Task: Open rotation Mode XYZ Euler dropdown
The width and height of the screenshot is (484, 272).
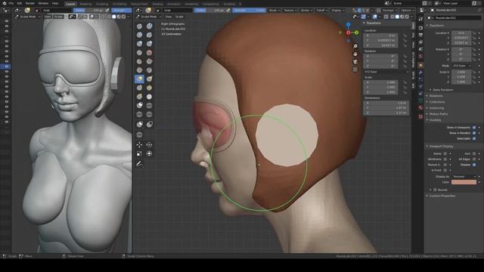Action: pyautogui.click(x=461, y=66)
